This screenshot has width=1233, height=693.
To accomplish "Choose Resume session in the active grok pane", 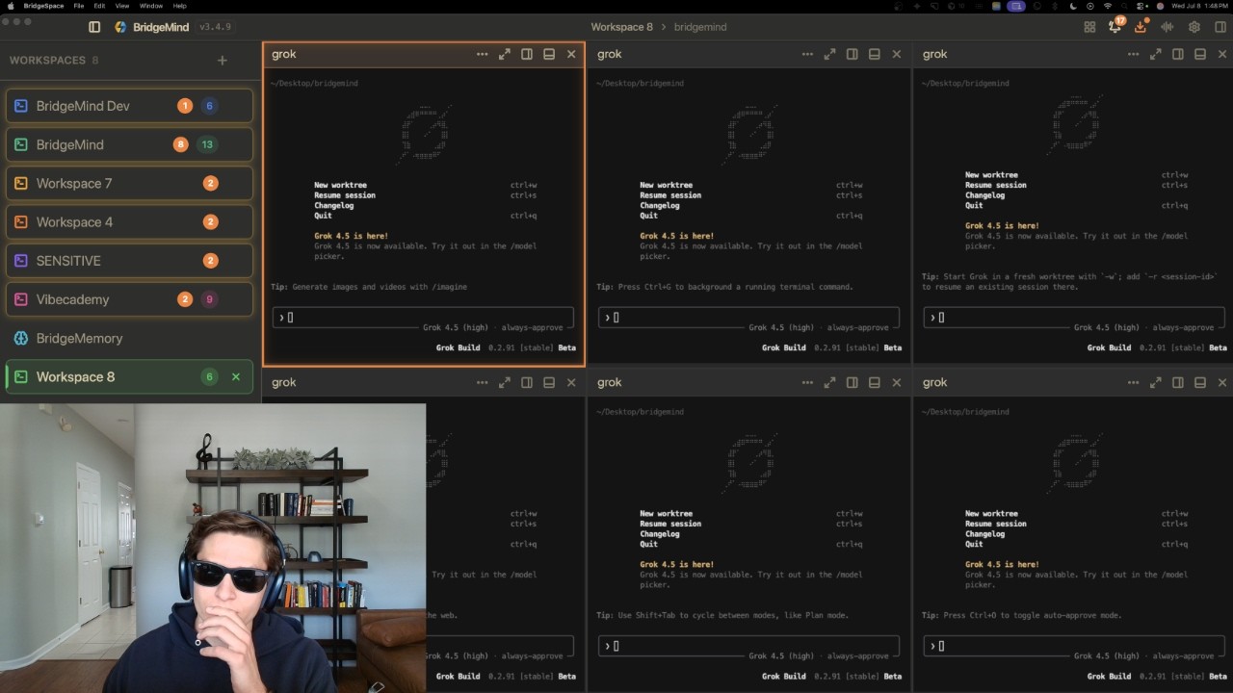I will (345, 195).
